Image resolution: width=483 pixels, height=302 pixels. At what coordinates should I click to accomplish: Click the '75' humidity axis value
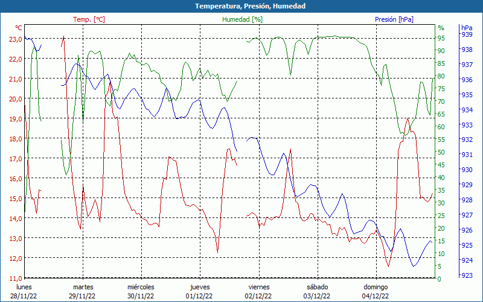[441, 89]
